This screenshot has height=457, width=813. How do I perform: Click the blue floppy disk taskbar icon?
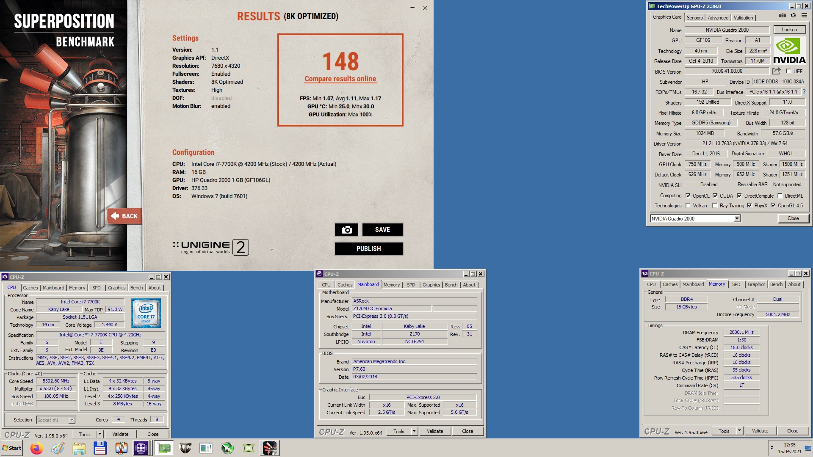click(x=100, y=448)
